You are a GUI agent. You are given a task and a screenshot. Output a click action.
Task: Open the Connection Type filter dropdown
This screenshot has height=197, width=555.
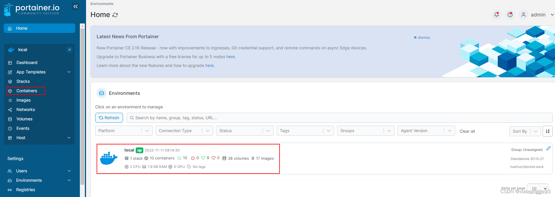[184, 131]
